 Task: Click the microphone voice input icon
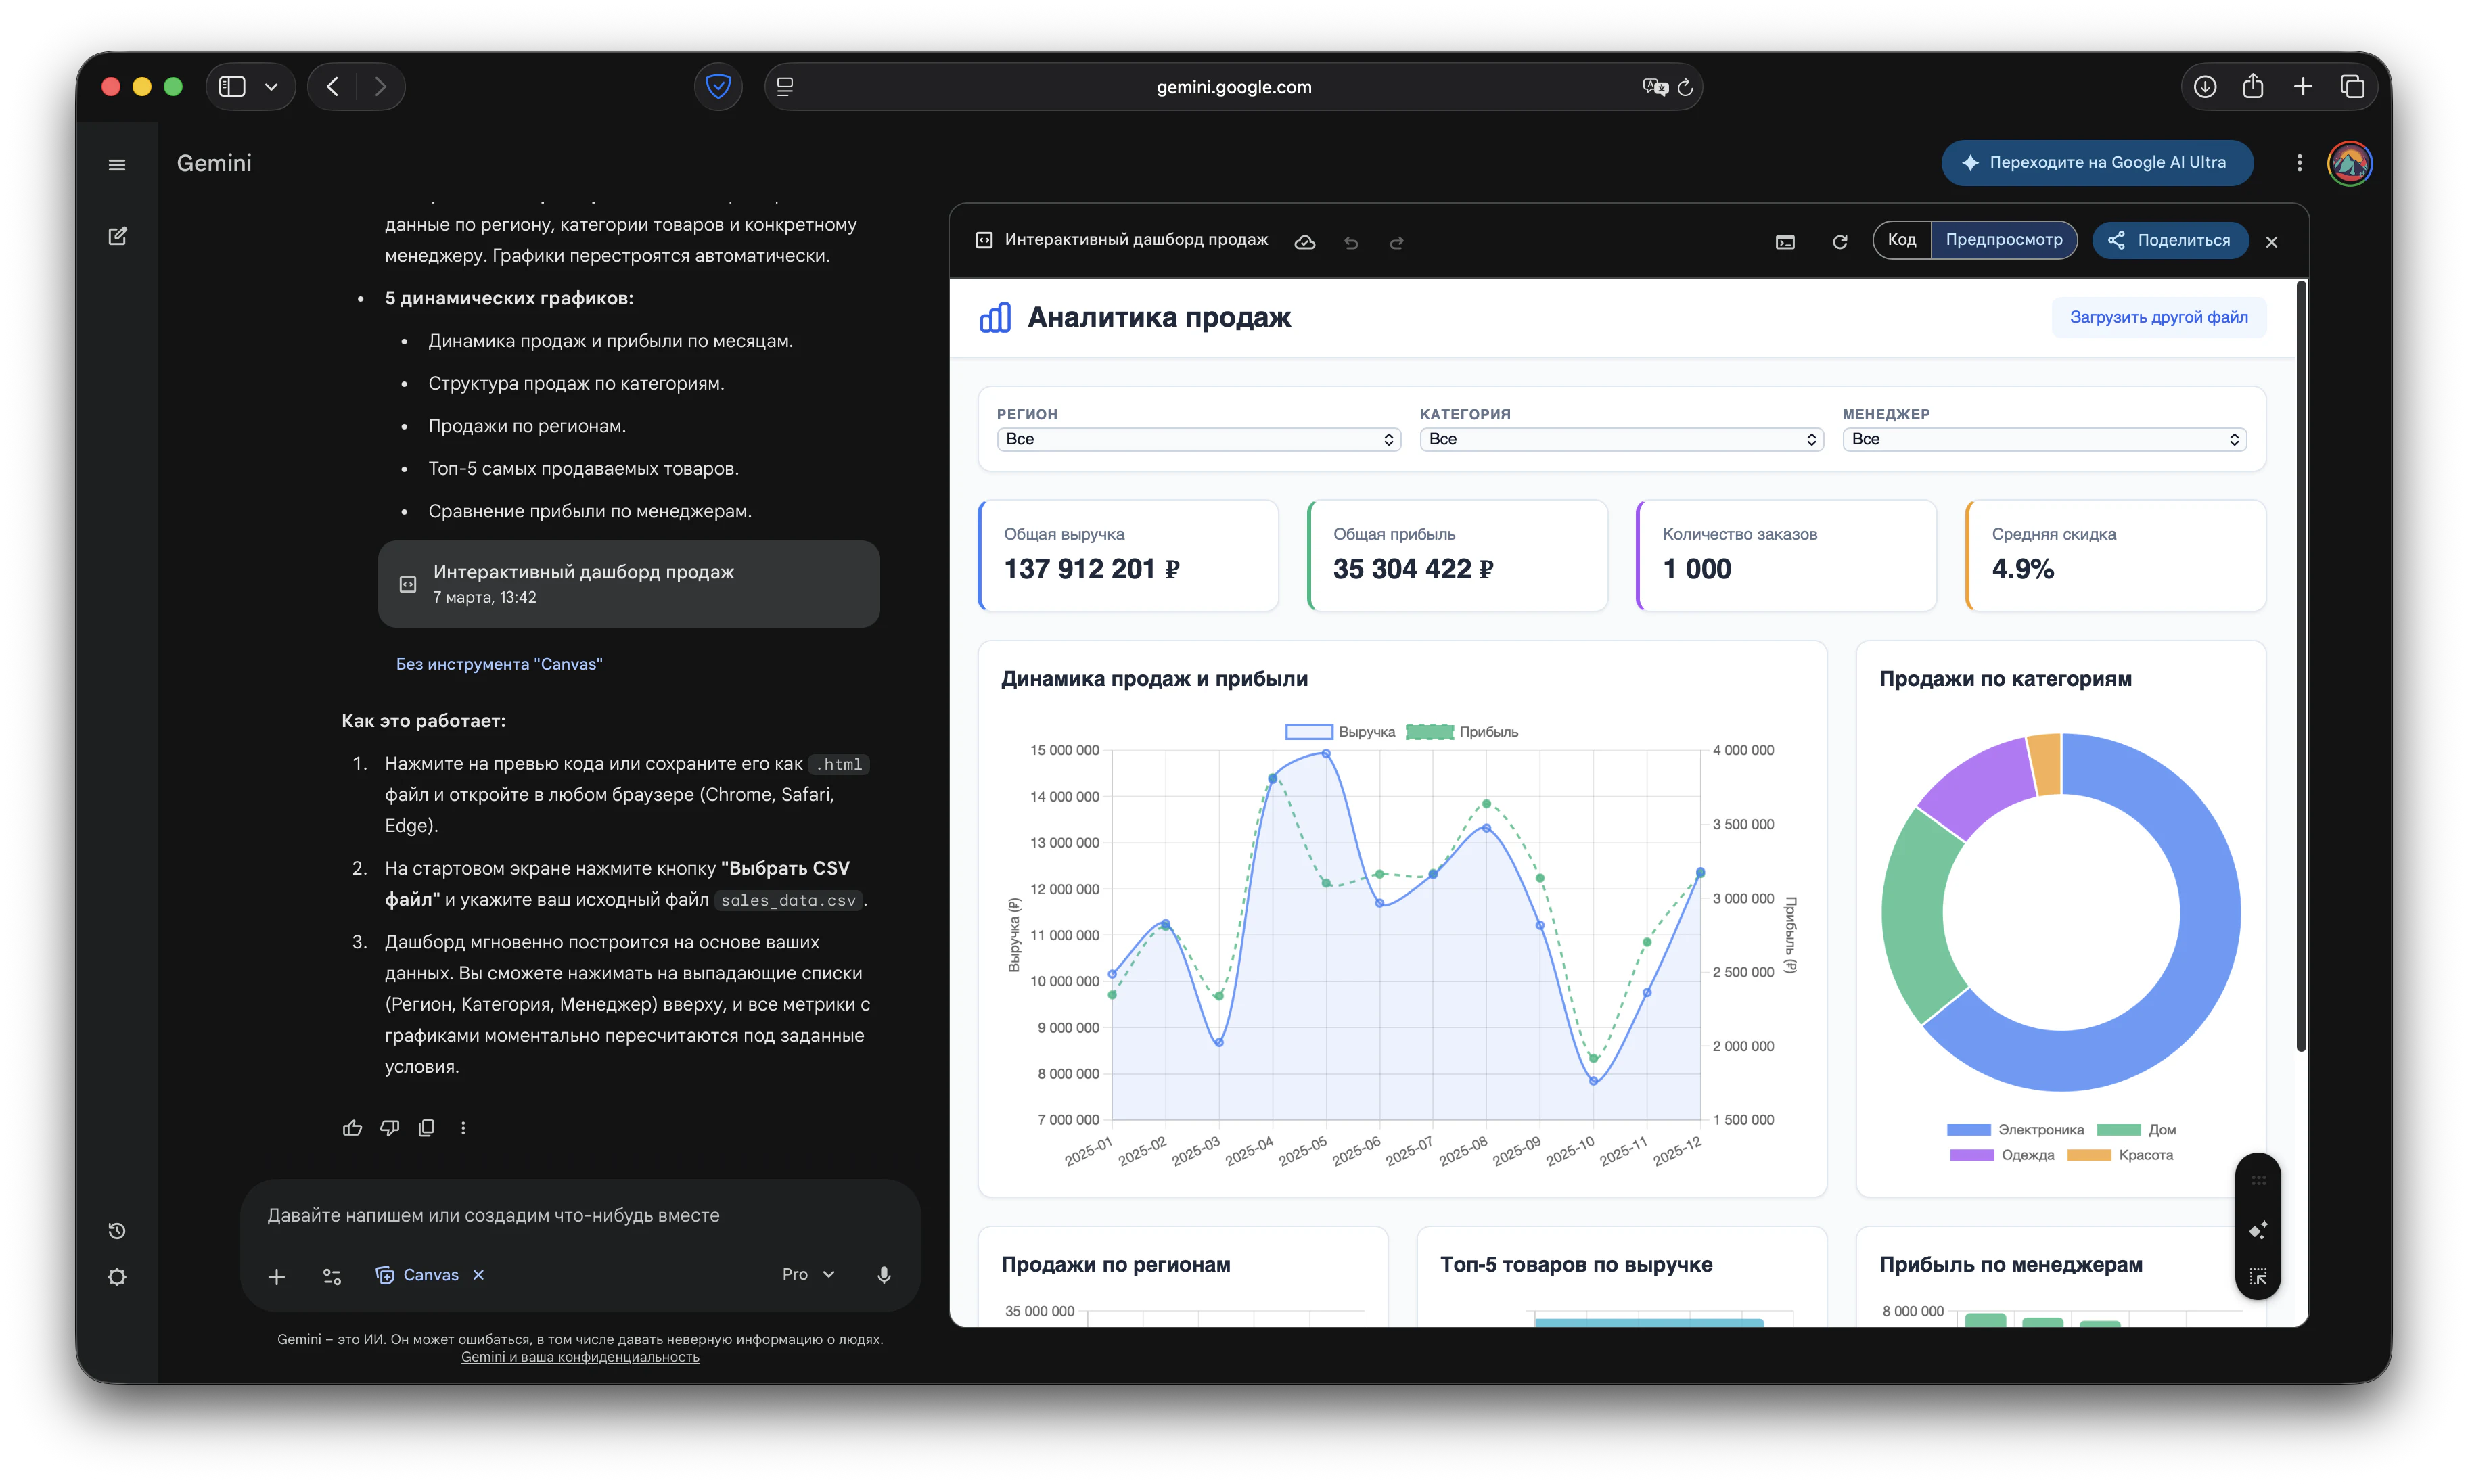[883, 1275]
